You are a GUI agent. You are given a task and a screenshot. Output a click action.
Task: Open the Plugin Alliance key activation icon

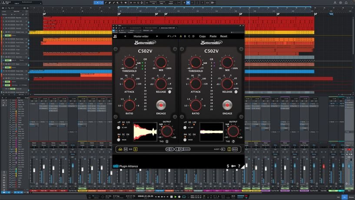[233, 166]
